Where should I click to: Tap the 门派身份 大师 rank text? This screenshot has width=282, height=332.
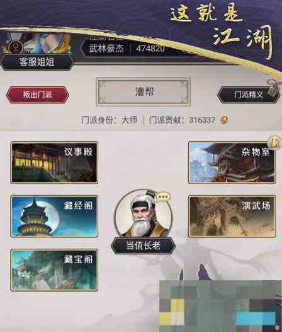(109, 121)
